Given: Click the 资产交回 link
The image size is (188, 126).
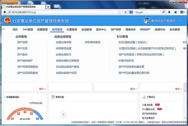Looking at the screenshot, I should point(22,48).
